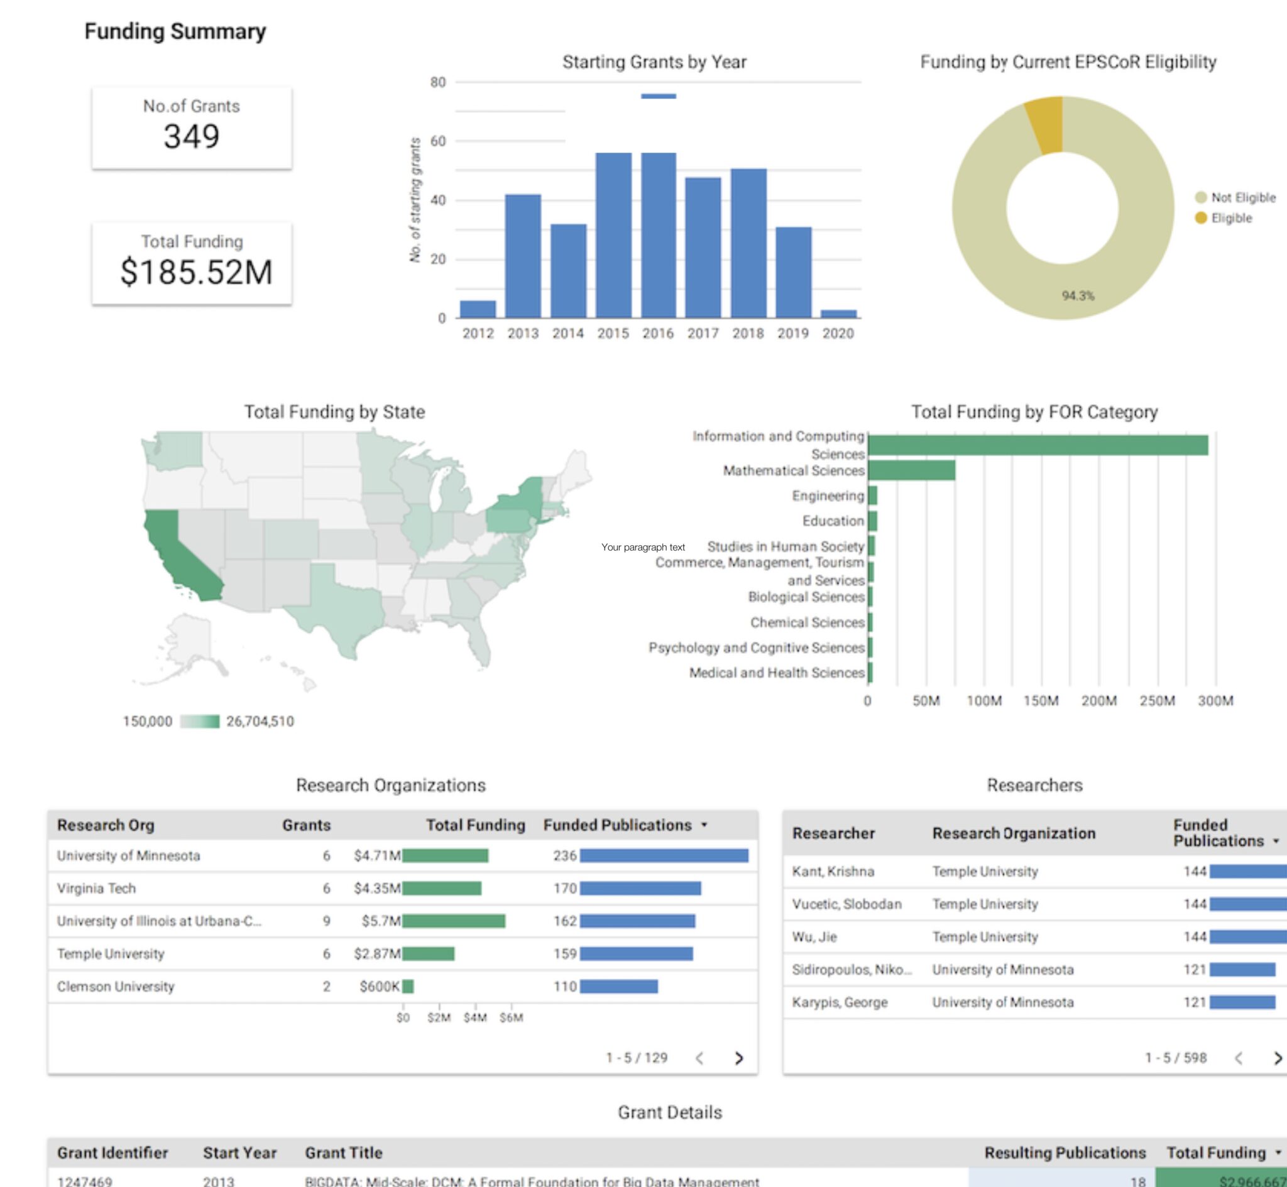Select the 2016 bar in Starting Grants chart
1287x1187 pixels.
click(x=659, y=237)
